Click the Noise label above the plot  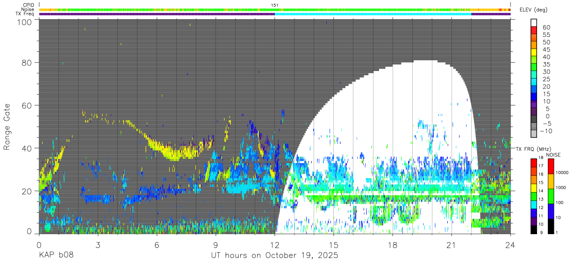click(28, 9)
